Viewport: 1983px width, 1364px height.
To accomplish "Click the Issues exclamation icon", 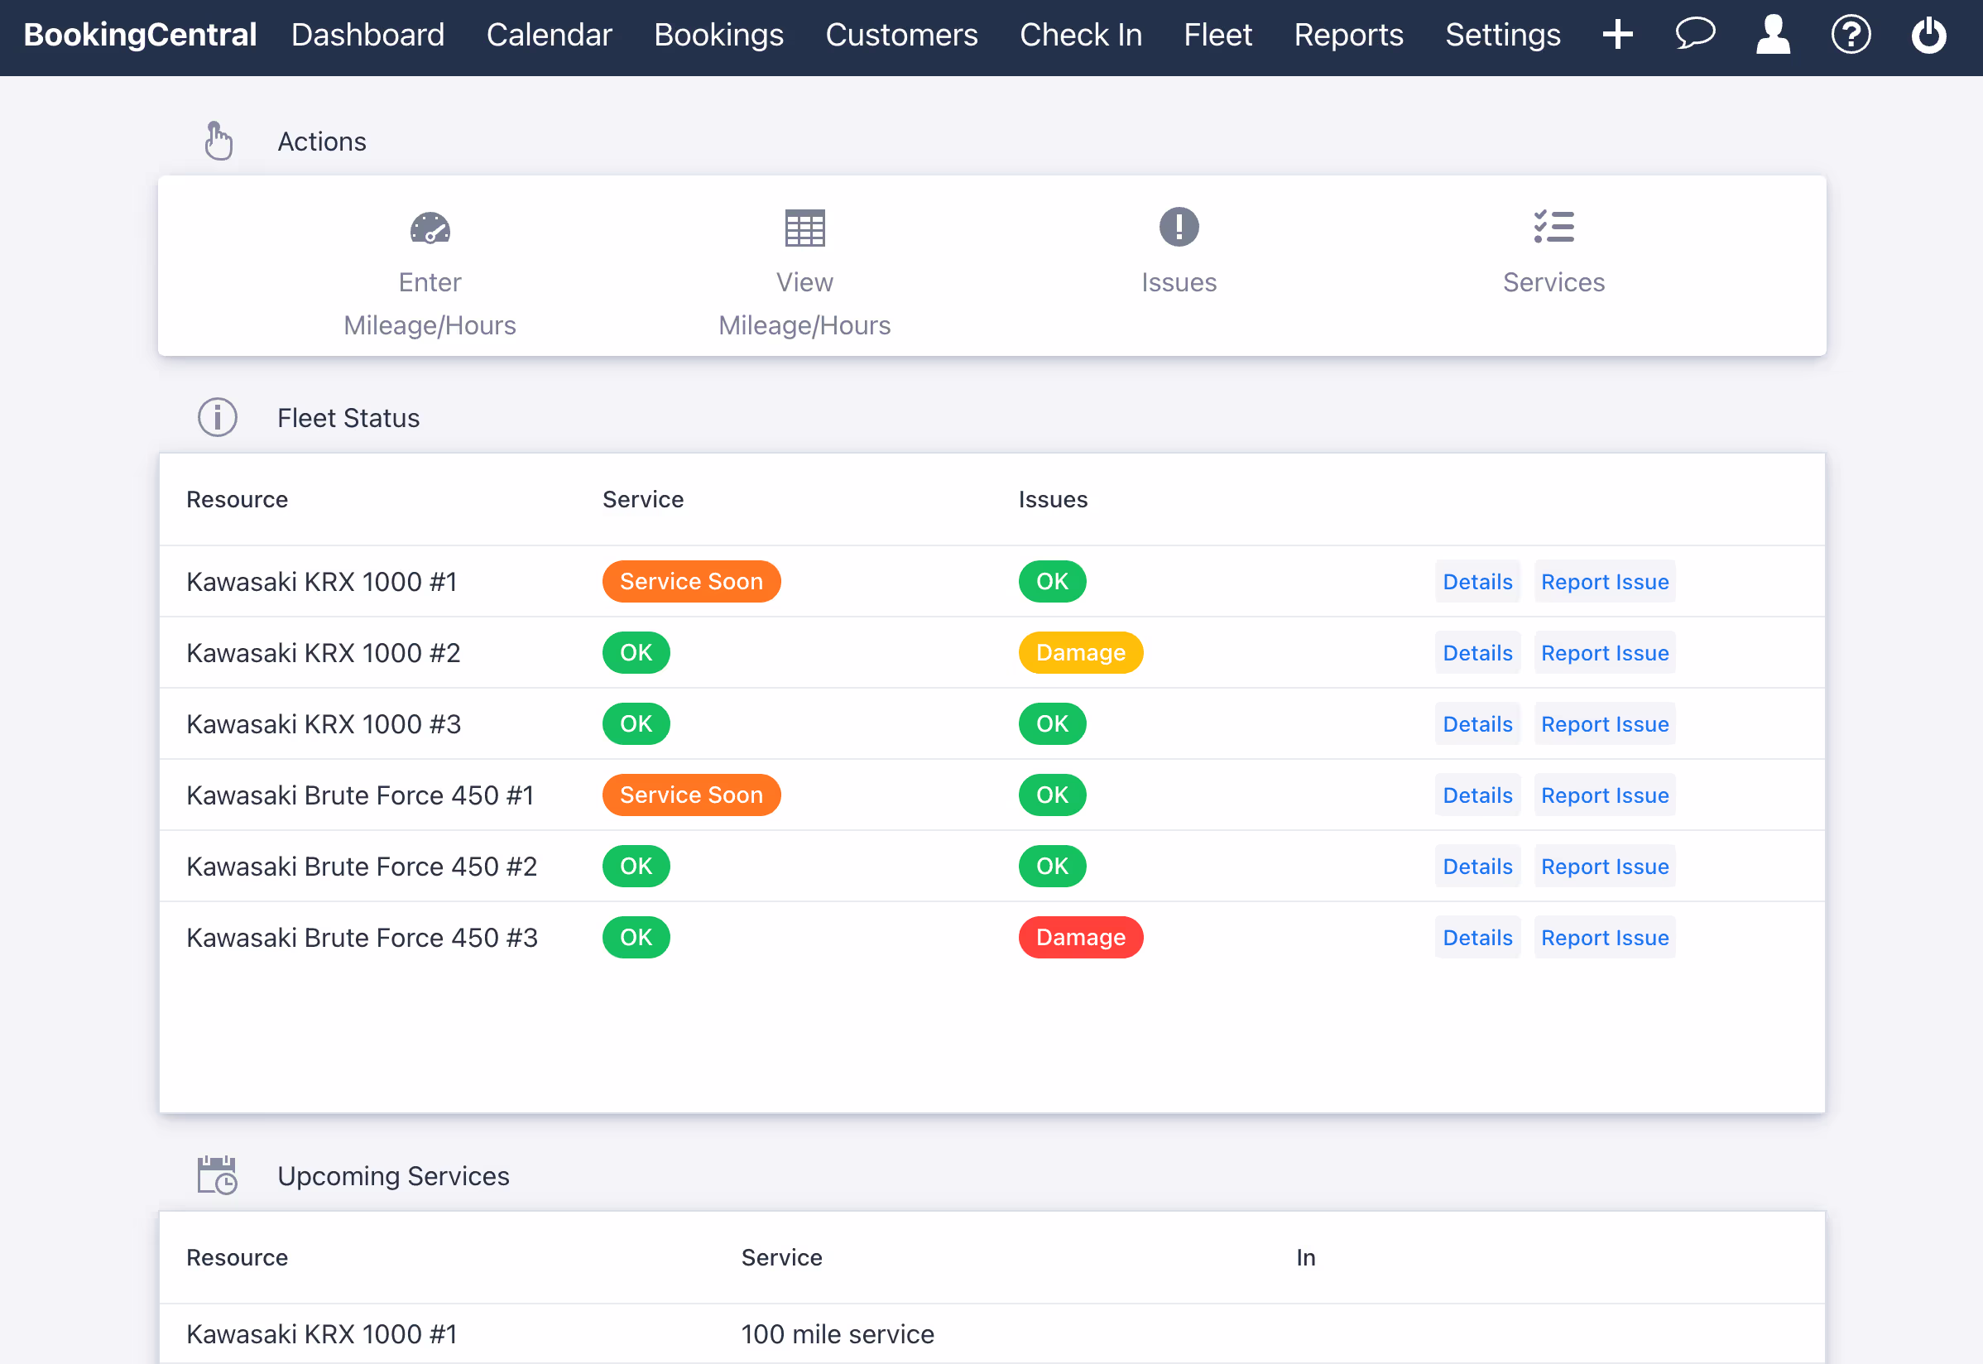I will pos(1179,228).
